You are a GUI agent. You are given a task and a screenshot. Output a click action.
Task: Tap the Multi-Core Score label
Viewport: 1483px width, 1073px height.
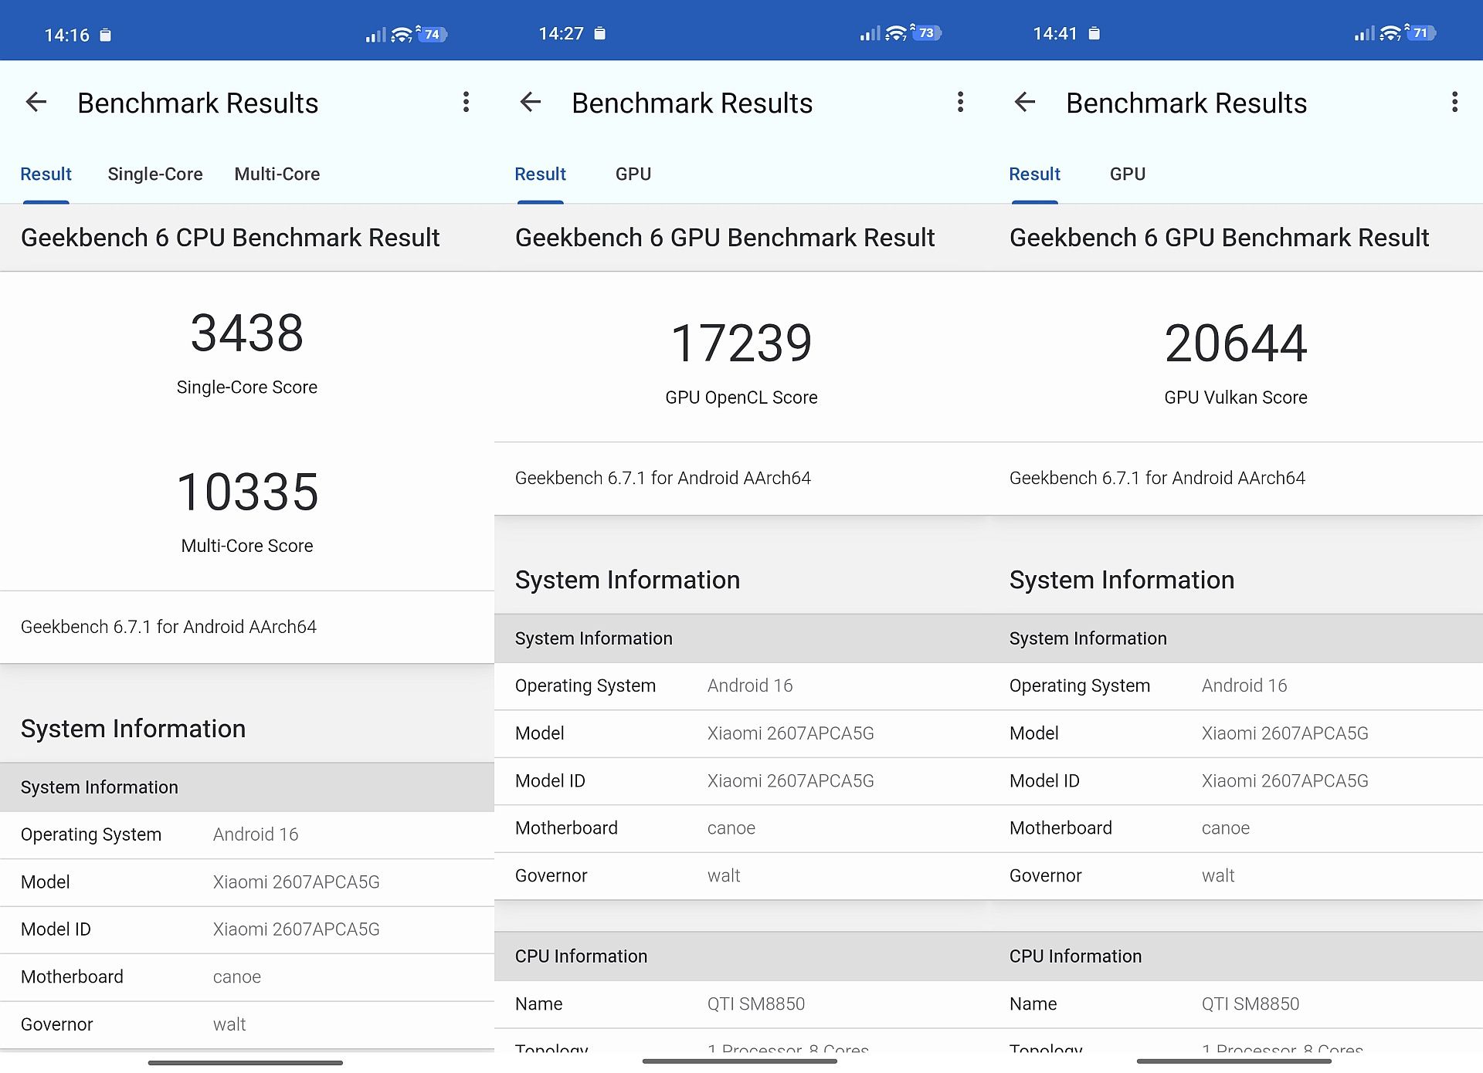(x=247, y=546)
